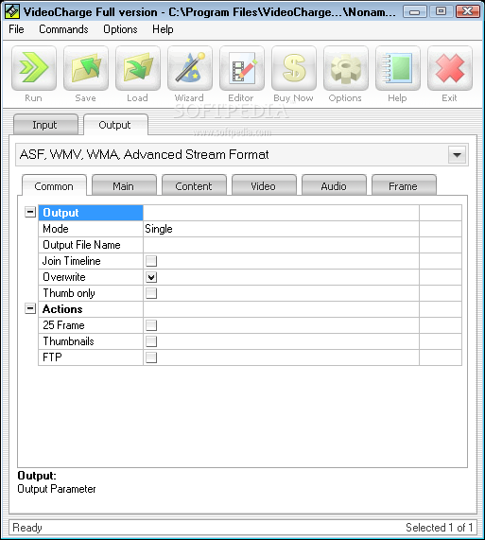Maximize the VideoCharge window

point(441,11)
